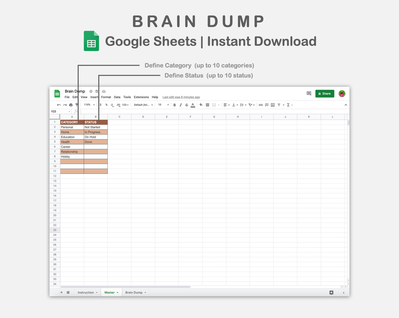Open the Master sheet tab dropdown arrow
The image size is (399, 318).
[117, 292]
